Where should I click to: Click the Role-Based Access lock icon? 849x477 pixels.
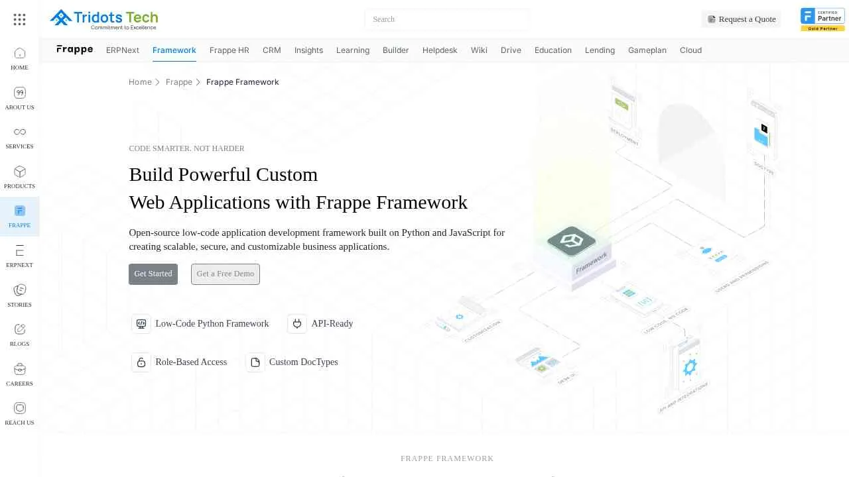coord(141,362)
